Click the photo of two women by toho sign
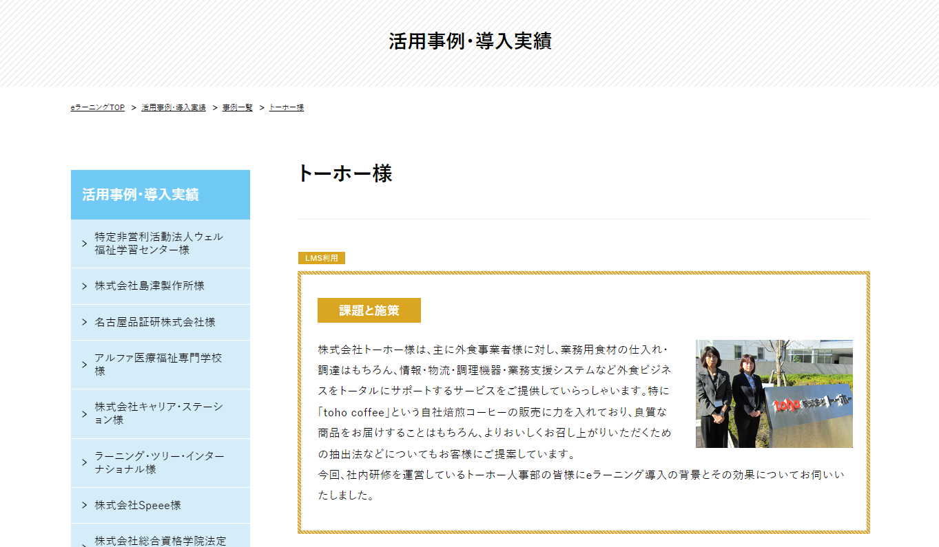The image size is (939, 547). pos(774,394)
